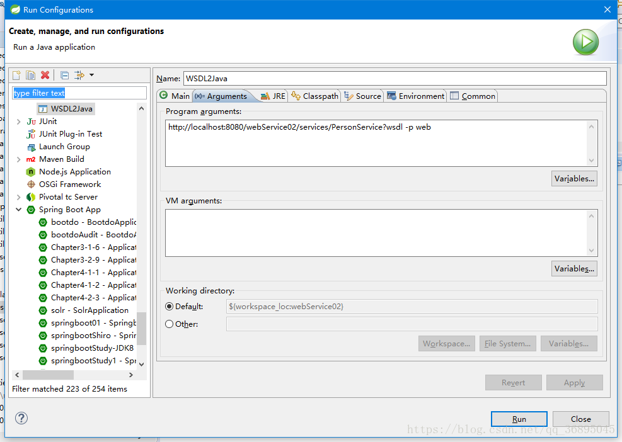
Task: Click the New launch configuration icon
Action: click(16, 75)
